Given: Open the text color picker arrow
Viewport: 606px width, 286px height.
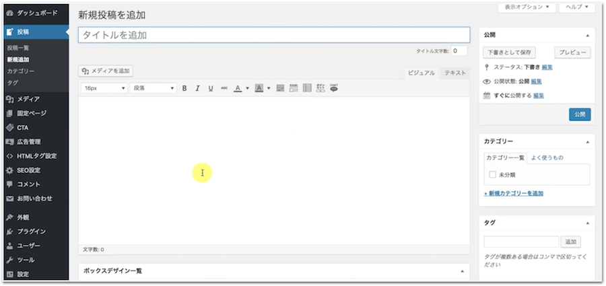Looking at the screenshot, I should 247,88.
